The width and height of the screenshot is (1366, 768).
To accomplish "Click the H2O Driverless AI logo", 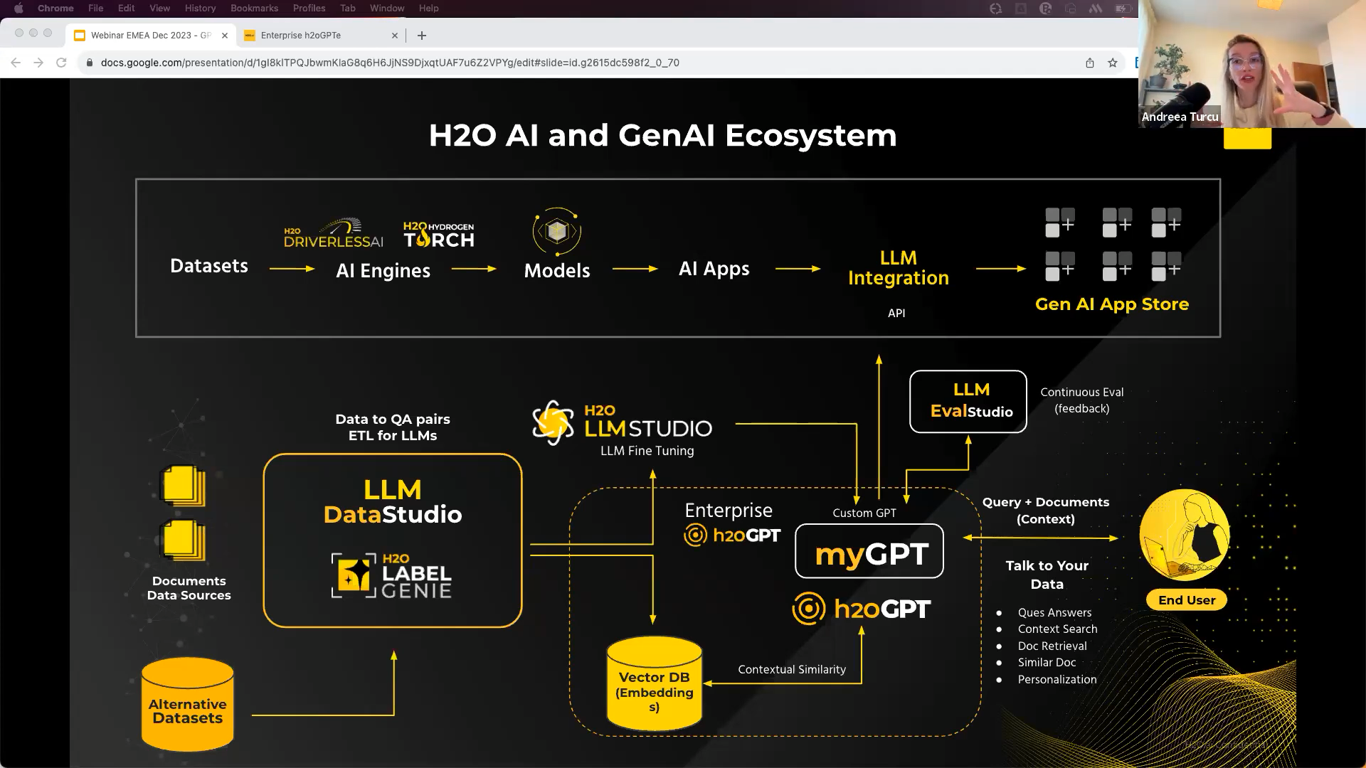I will pyautogui.click(x=333, y=233).
